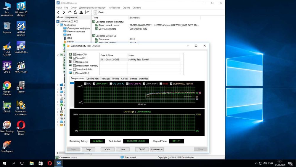The height and width of the screenshot is (167, 296).
Task: Enable Stress GPU(s)
Action: point(74,73)
